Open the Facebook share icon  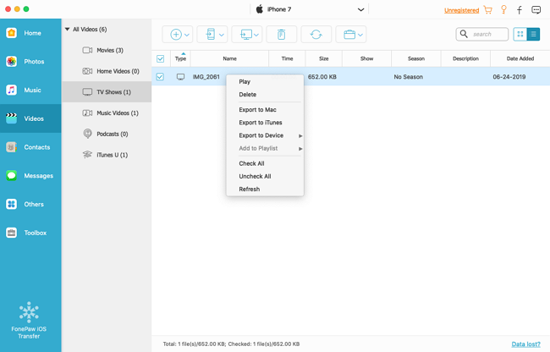click(x=520, y=10)
